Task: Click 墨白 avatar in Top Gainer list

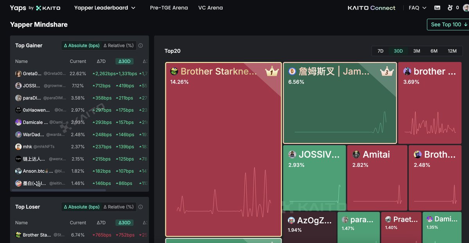Action: [18, 183]
